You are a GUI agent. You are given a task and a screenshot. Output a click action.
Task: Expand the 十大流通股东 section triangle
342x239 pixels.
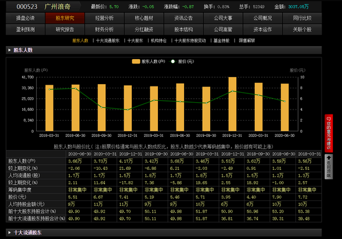point(9,233)
